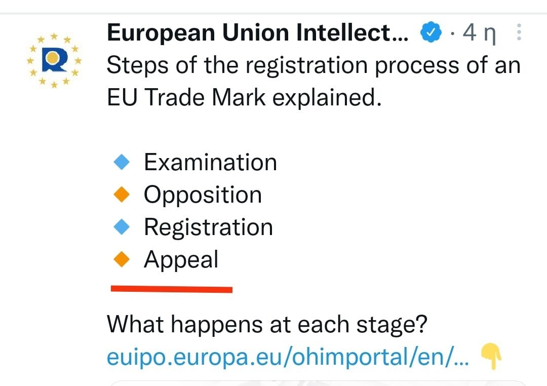Open the European Union Intellect... account name

click(x=257, y=32)
